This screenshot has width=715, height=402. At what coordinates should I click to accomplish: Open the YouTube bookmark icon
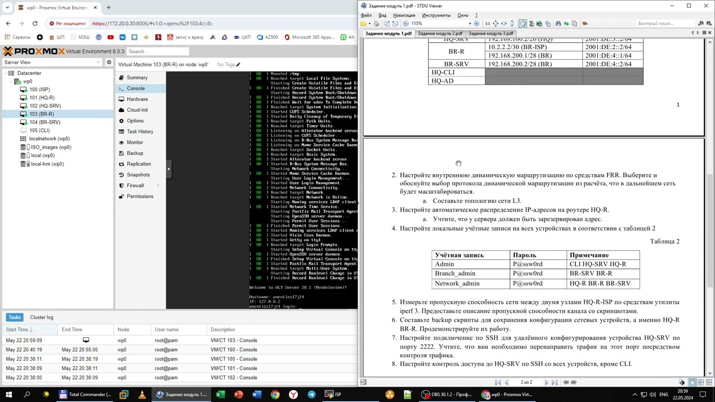click(111, 37)
